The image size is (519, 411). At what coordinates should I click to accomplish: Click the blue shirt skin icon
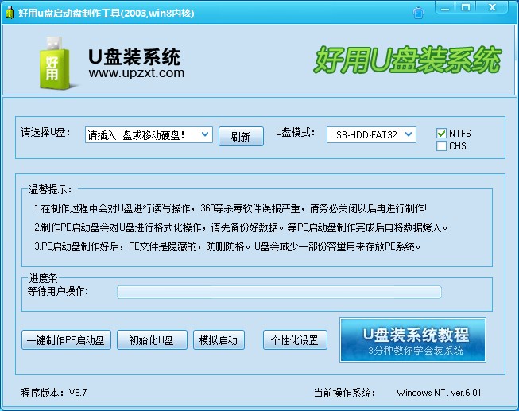(418, 11)
